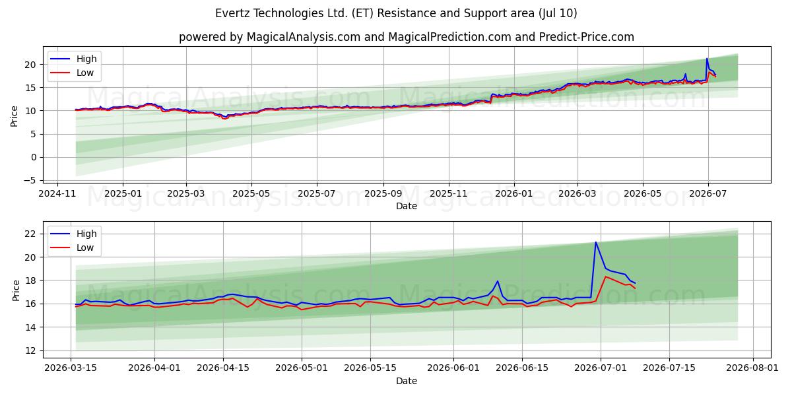Click the 'Date' axis title under the 2026-08-01 axis
Viewport: 792px width, 396px height.
(x=407, y=381)
